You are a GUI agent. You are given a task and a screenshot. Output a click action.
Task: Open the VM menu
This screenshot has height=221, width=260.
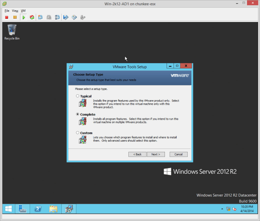23,11
